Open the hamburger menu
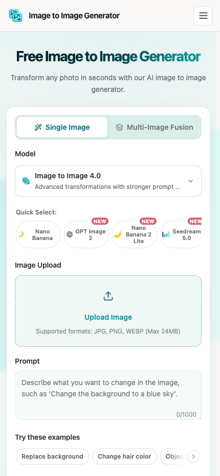The image size is (220, 476). click(x=203, y=16)
